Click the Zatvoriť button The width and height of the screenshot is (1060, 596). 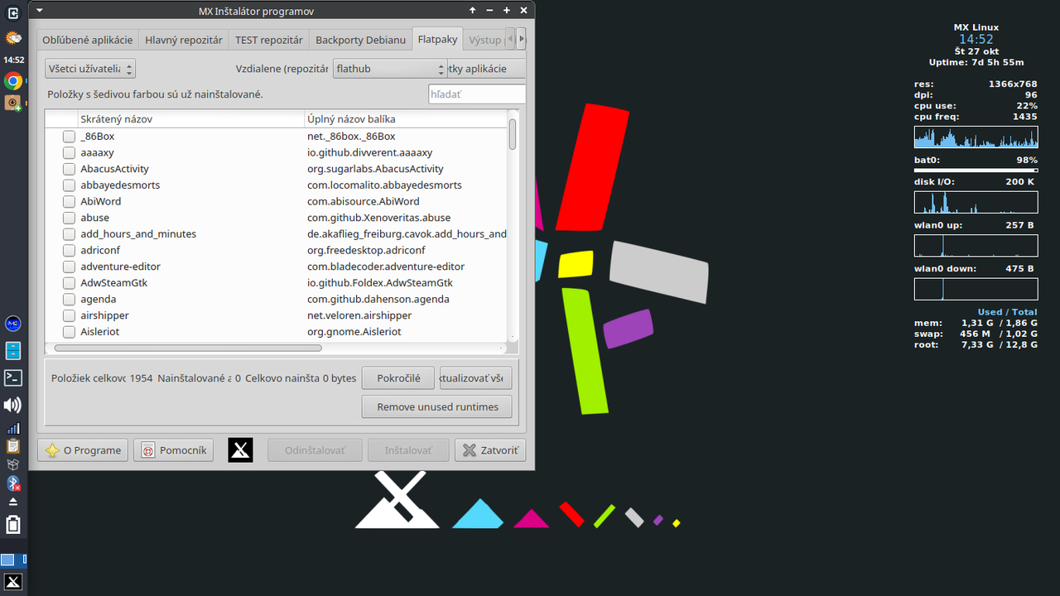(490, 450)
